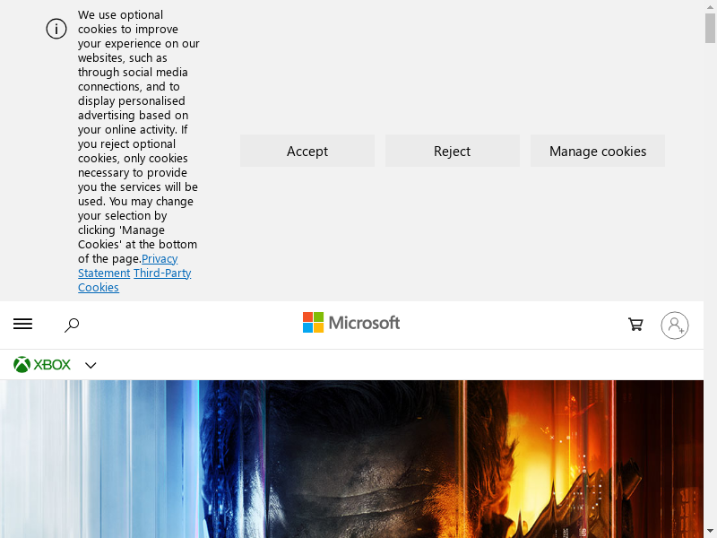Click the vertical scrollbar thumb
Image resolution: width=717 pixels, height=538 pixels.
pyautogui.click(x=710, y=27)
